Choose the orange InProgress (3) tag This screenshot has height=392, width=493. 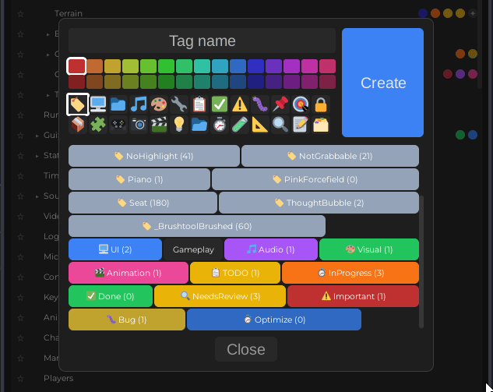[350, 273]
